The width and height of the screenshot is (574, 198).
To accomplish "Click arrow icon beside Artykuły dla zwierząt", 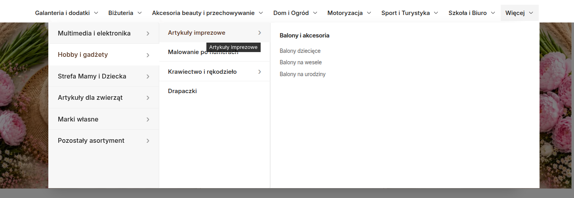I will 148,98.
